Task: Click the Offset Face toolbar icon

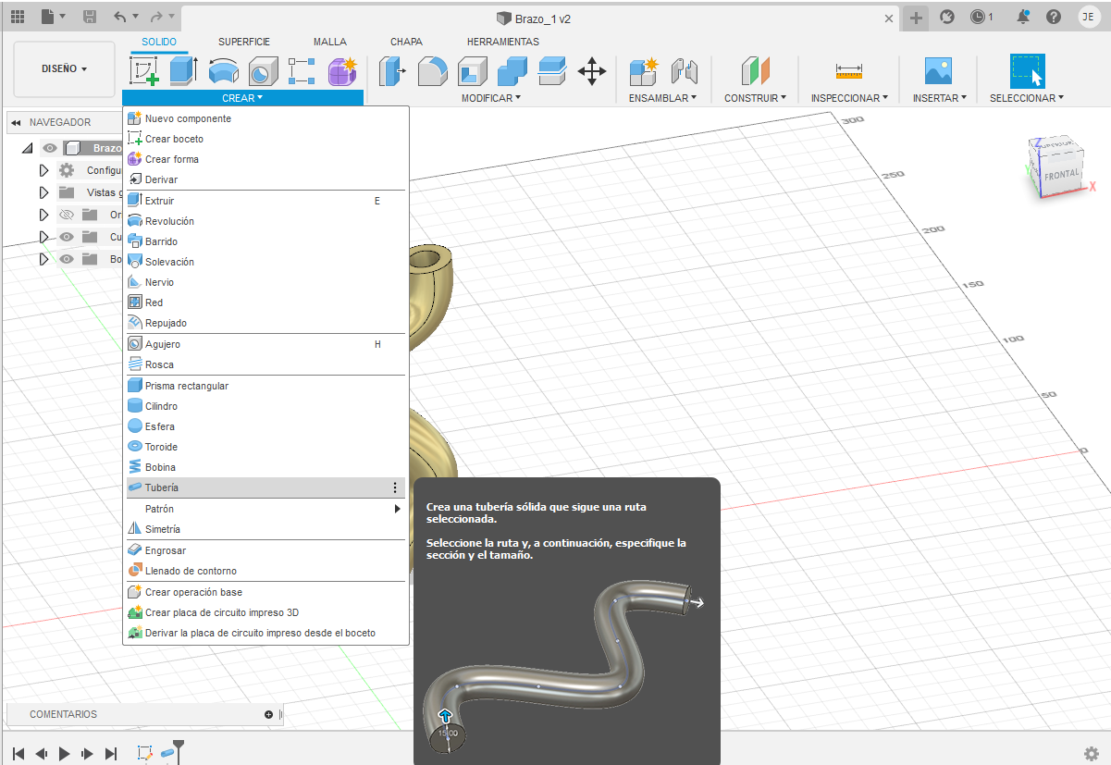Action: point(552,71)
